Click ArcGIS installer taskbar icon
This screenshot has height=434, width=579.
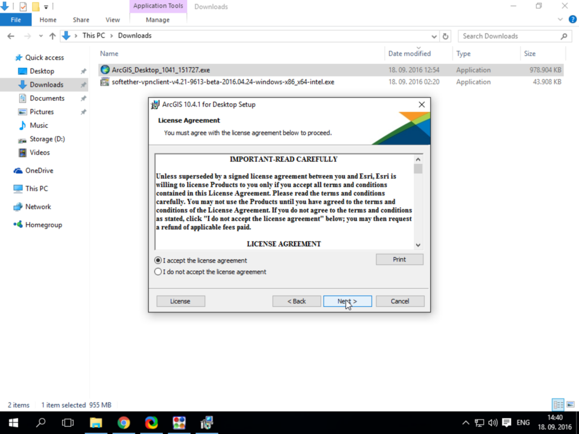tap(207, 423)
